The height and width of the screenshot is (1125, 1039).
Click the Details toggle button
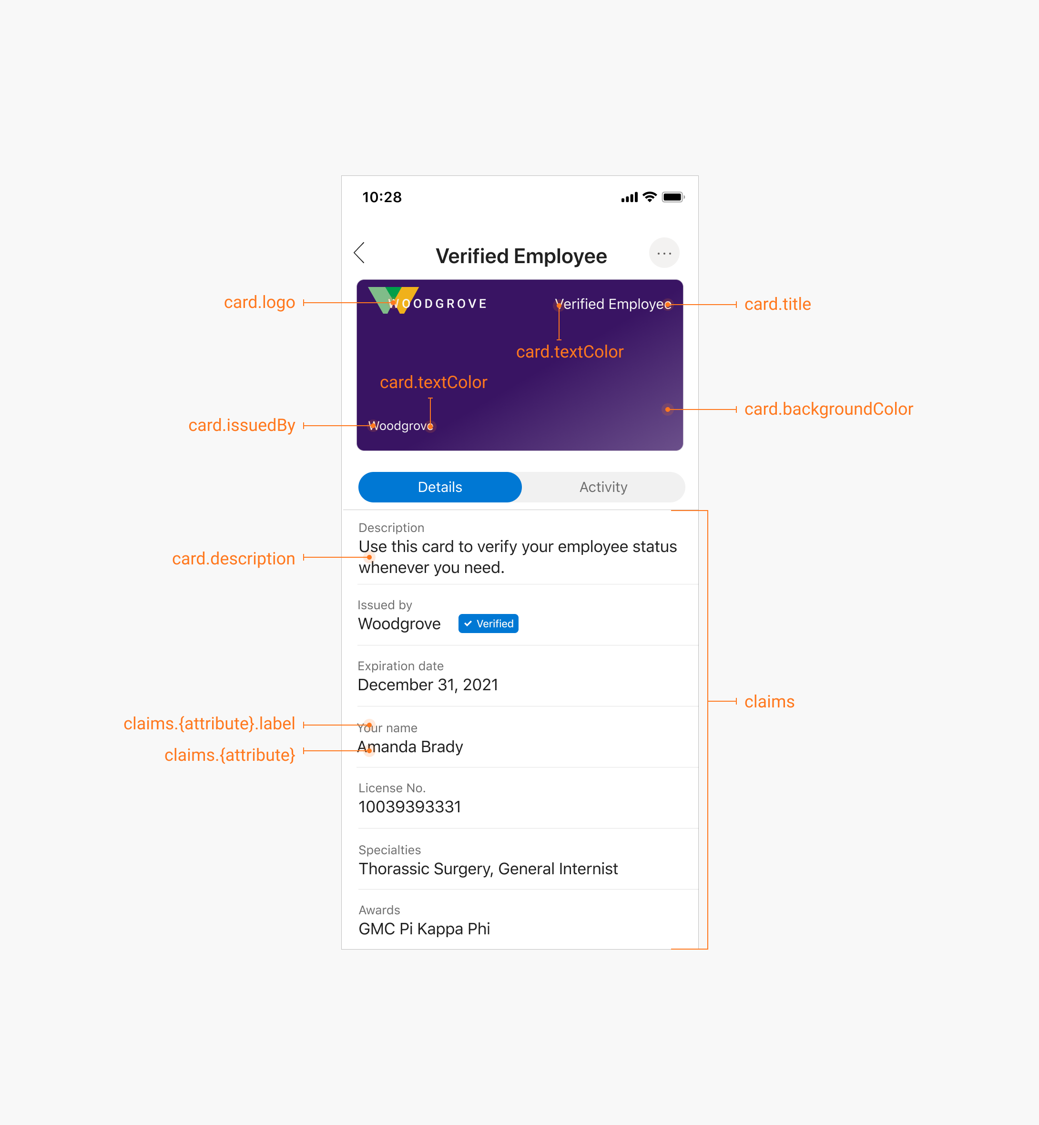tap(440, 486)
